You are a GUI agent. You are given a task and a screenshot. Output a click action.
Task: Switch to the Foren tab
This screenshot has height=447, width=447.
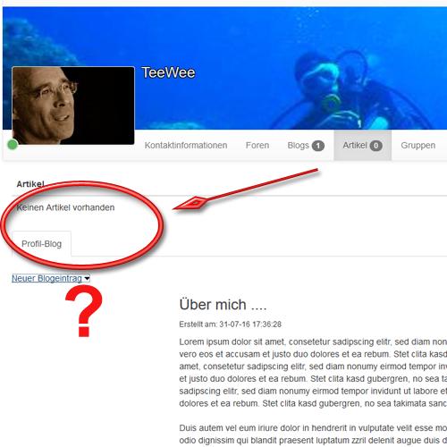(257, 146)
